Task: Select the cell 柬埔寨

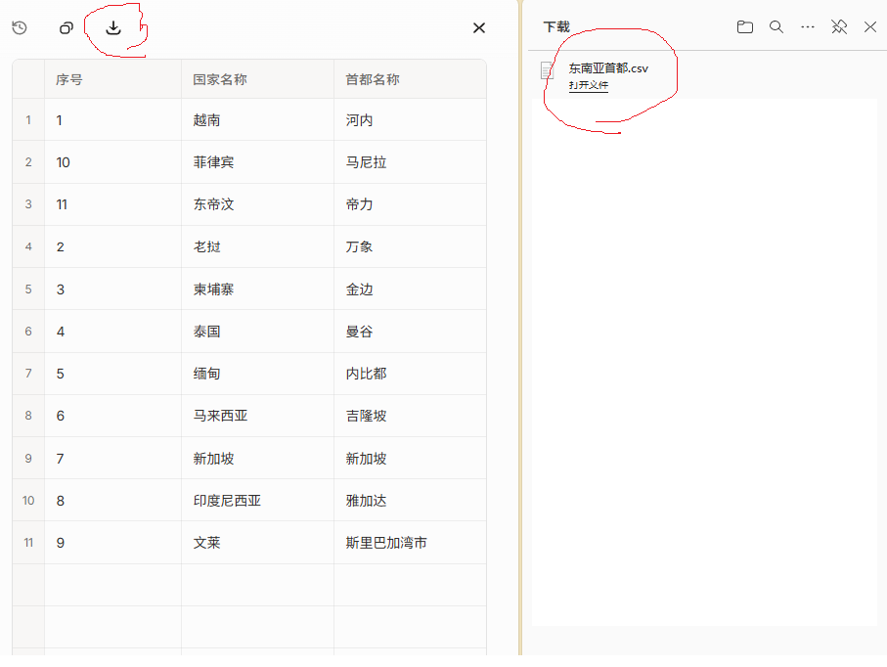Action: 257,289
